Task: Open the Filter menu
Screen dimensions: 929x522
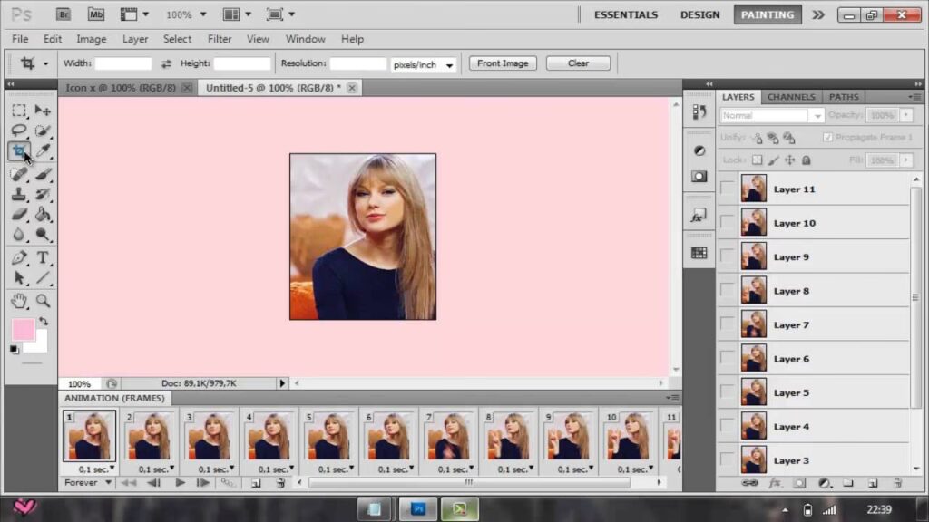Action: coord(220,39)
